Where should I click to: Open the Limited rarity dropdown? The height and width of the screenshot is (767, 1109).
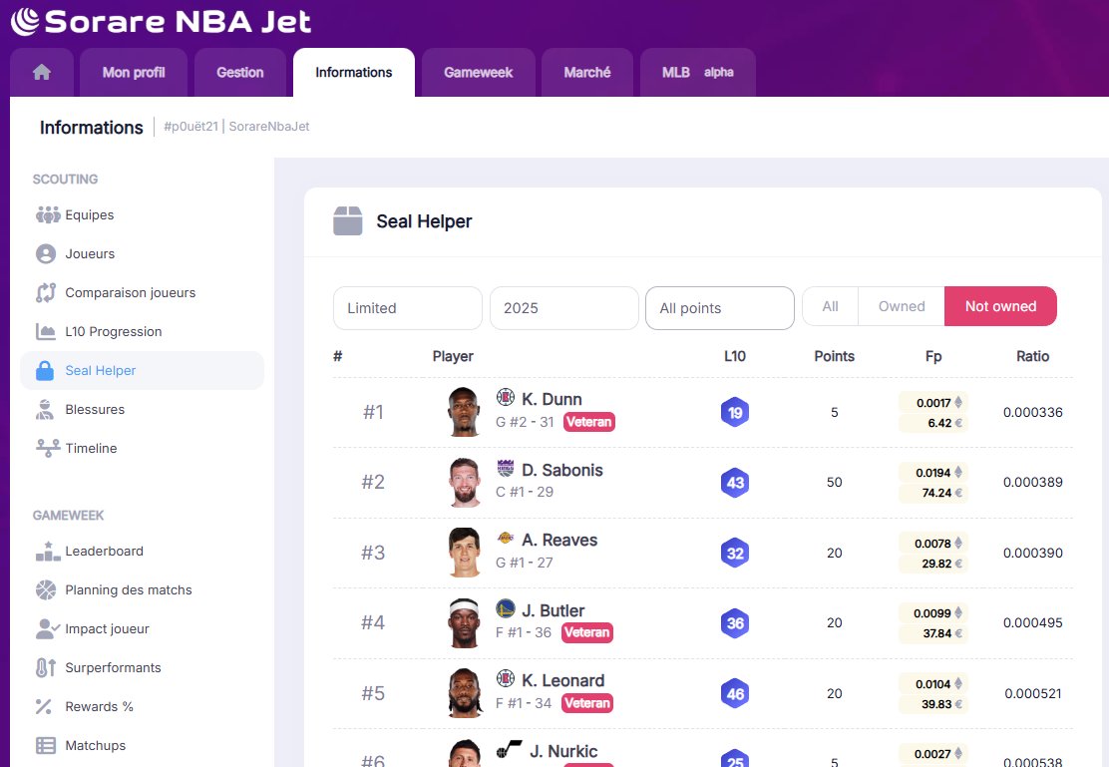click(x=408, y=308)
